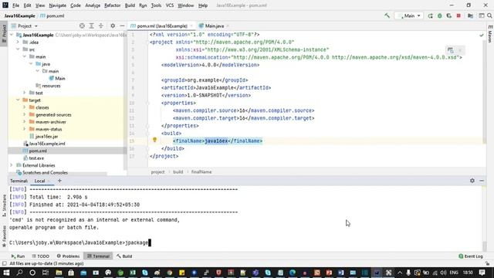Toggle the Maven side tool window

coord(490,34)
